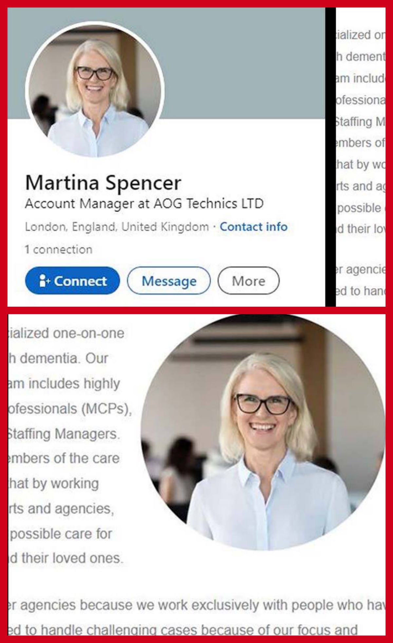Open the 1 connection count
This screenshot has width=393, height=643.
pos(59,250)
